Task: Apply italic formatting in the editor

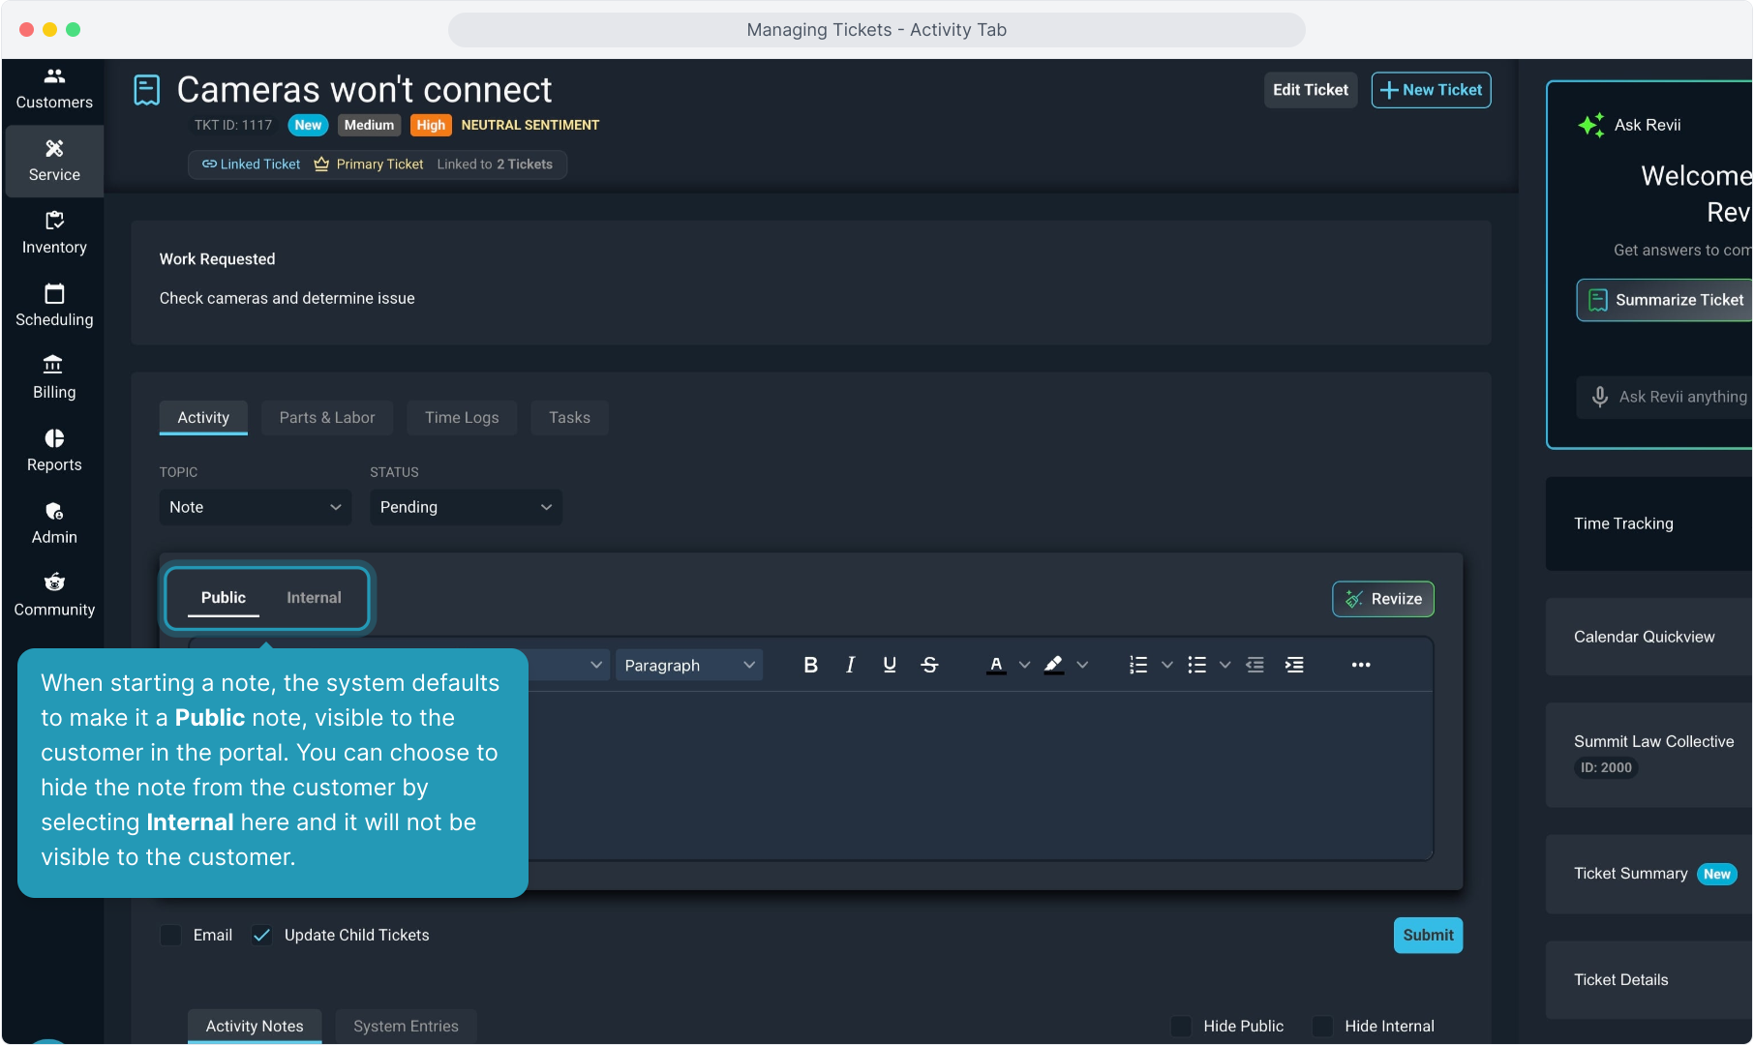Action: tap(850, 665)
